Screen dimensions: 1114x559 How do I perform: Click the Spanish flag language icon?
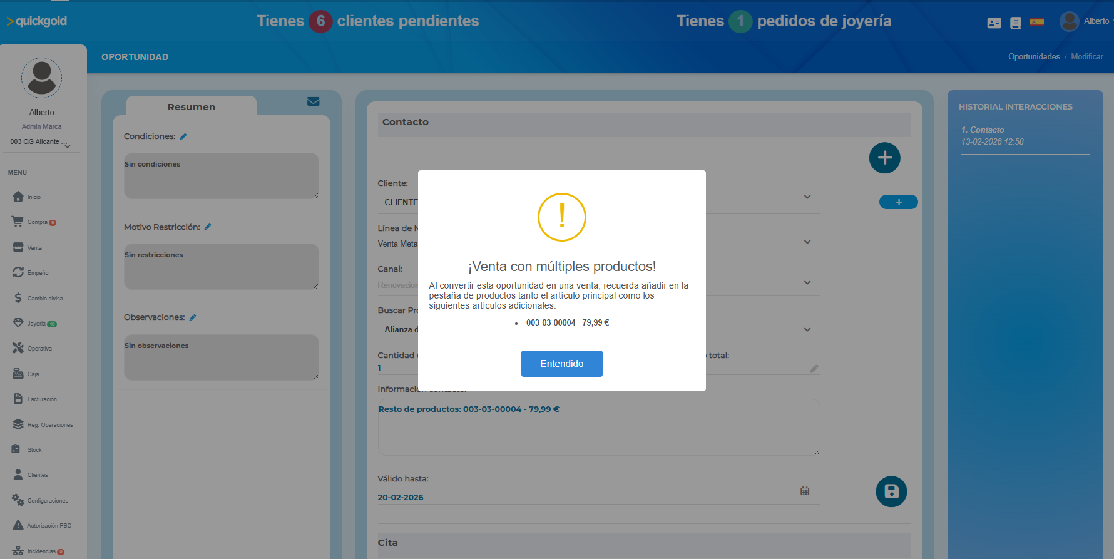tap(1037, 22)
